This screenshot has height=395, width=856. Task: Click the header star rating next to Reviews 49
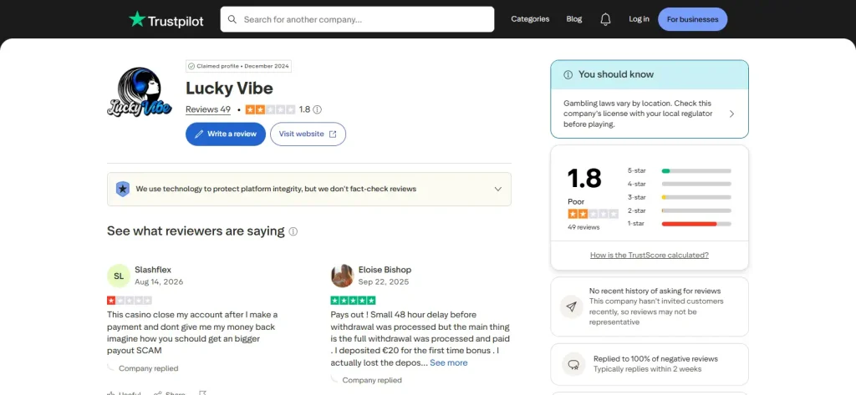pos(270,109)
